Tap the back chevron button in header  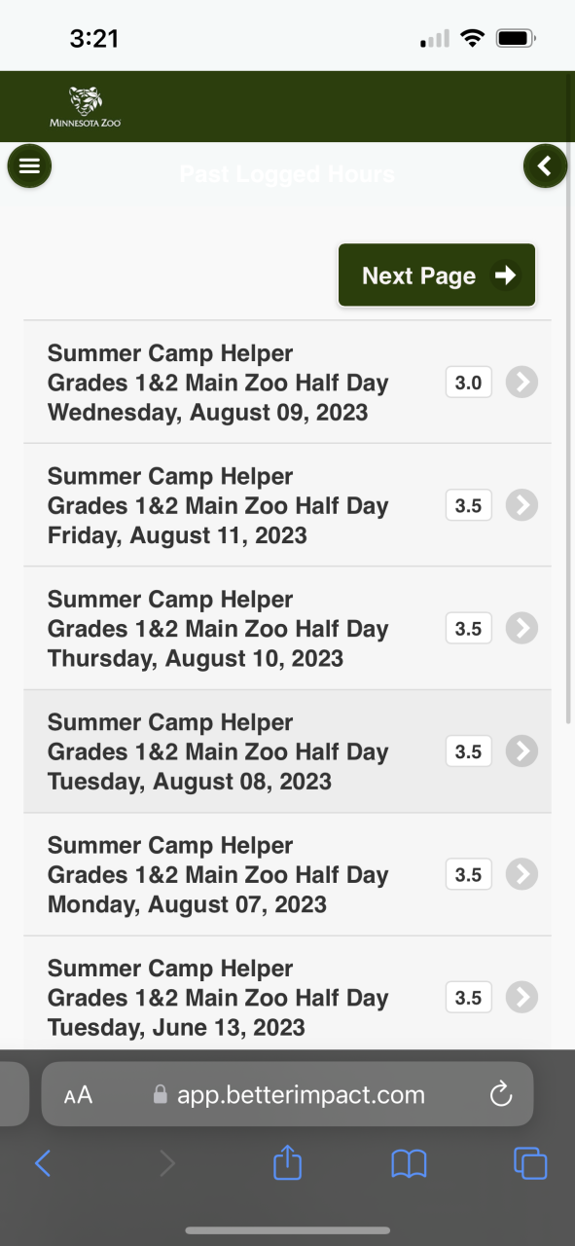point(545,166)
